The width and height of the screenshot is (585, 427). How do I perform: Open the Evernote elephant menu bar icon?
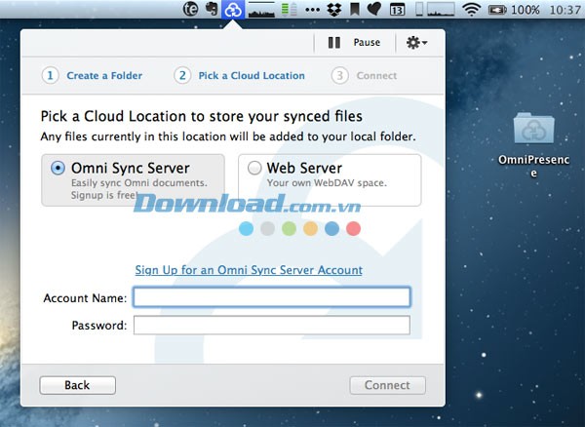click(x=212, y=9)
